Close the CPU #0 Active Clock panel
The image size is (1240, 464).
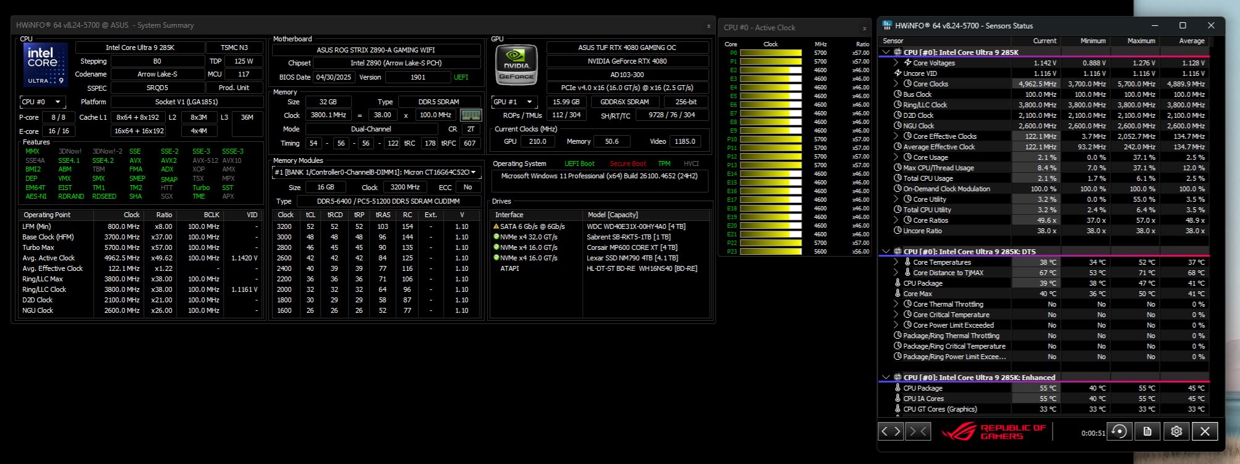(x=864, y=28)
